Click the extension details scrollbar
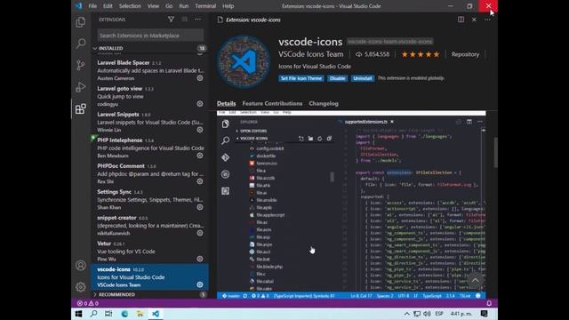 point(495,152)
